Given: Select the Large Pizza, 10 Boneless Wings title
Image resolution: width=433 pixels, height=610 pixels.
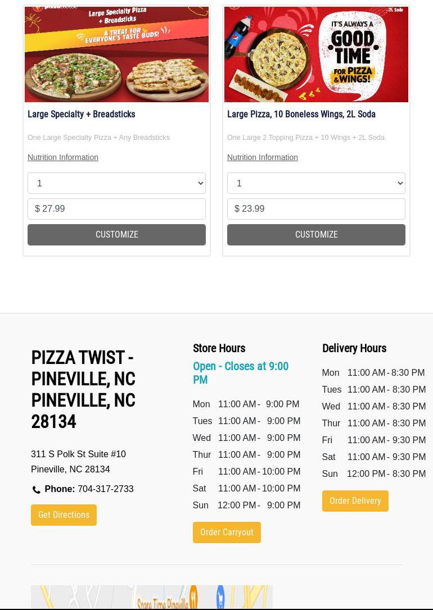Looking at the screenshot, I should tap(301, 114).
